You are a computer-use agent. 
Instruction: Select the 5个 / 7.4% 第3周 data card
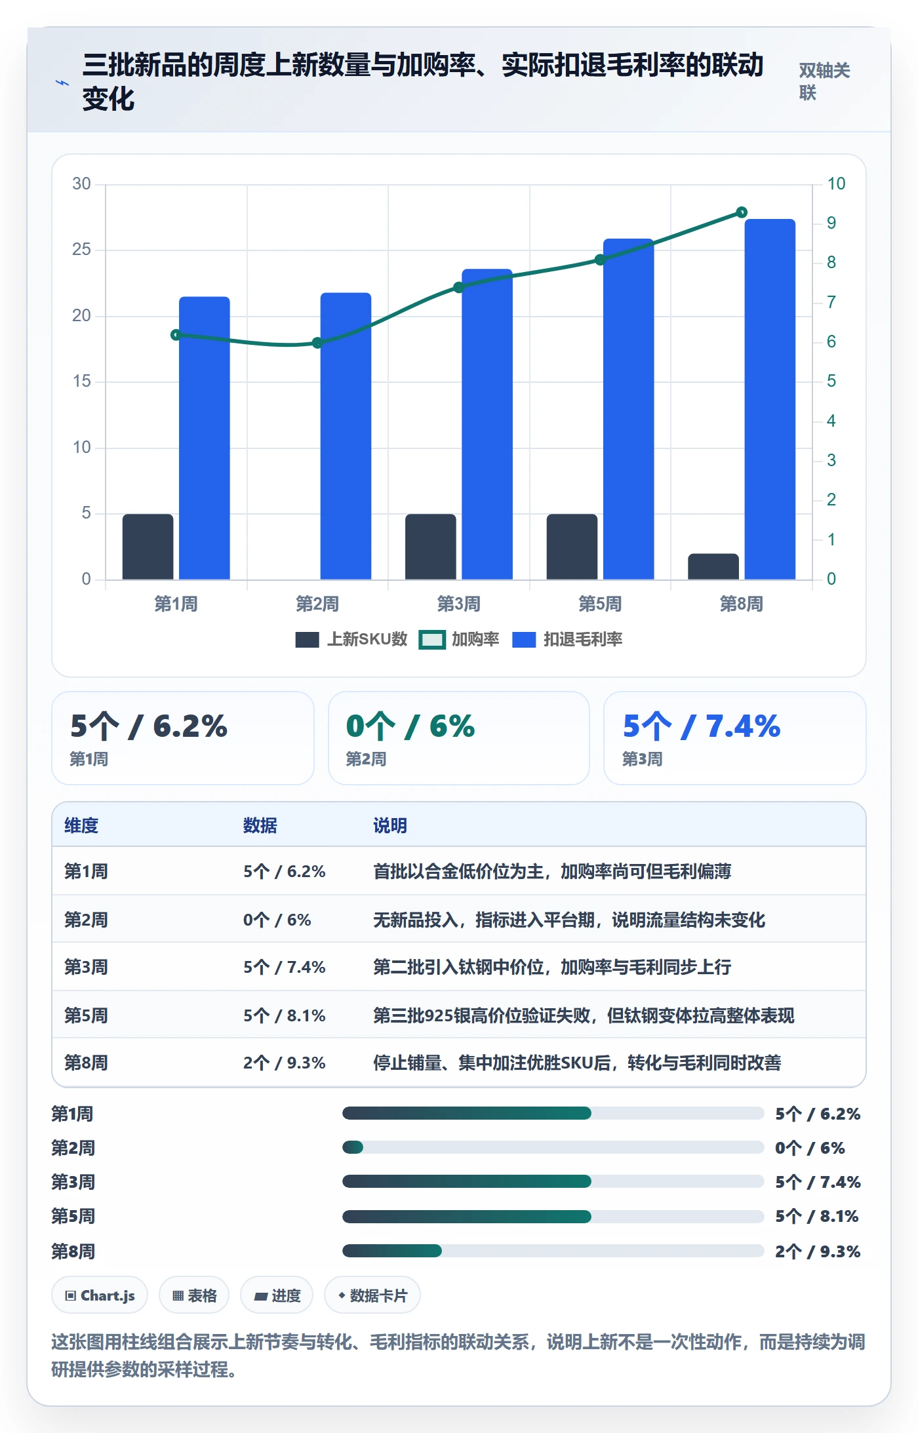click(735, 738)
